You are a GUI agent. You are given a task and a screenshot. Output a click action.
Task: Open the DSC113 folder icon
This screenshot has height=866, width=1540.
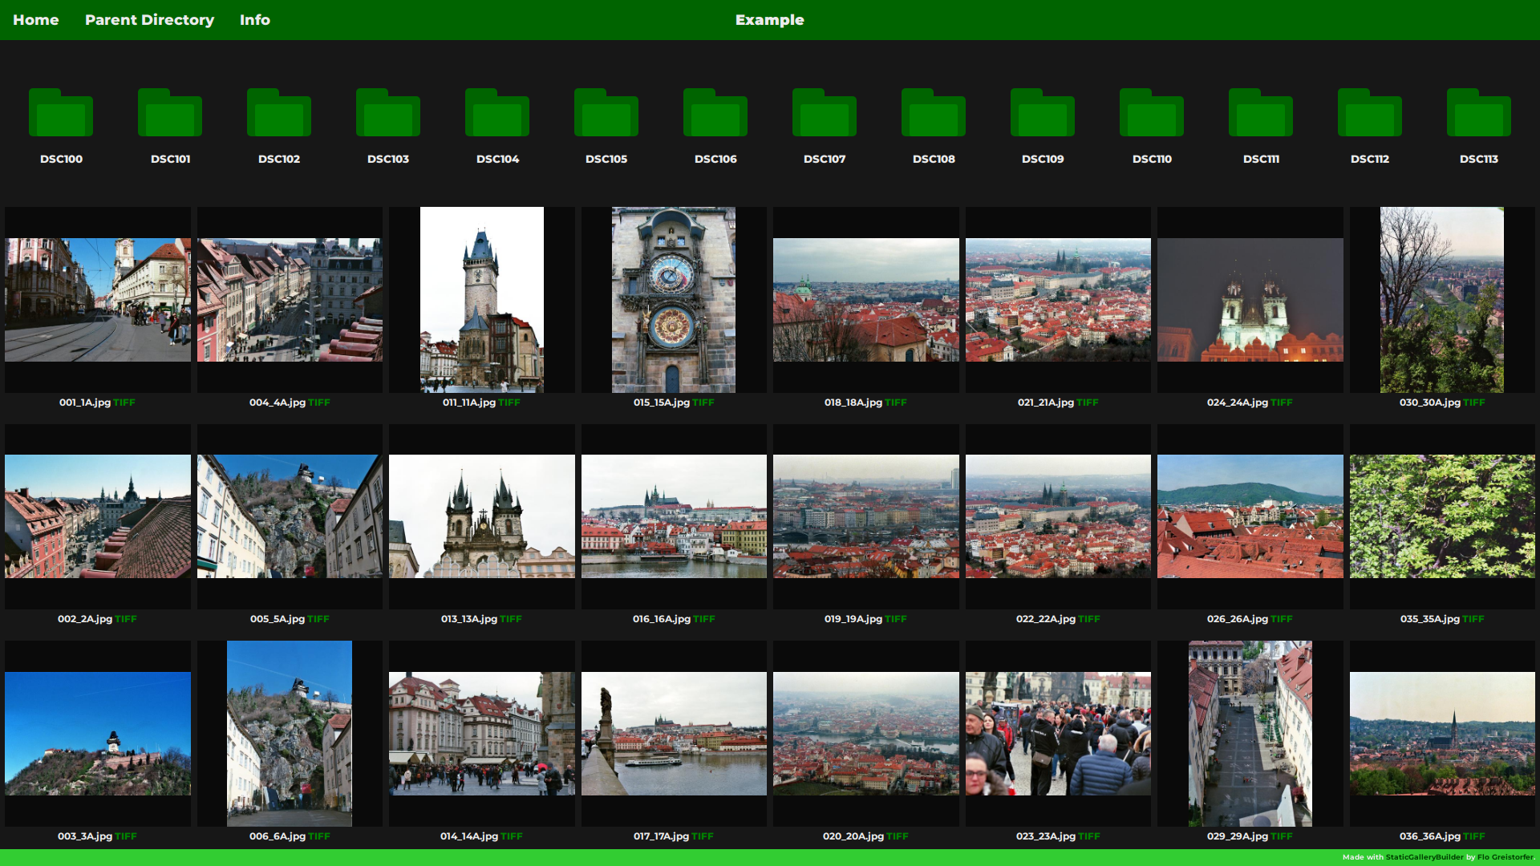pos(1479,114)
